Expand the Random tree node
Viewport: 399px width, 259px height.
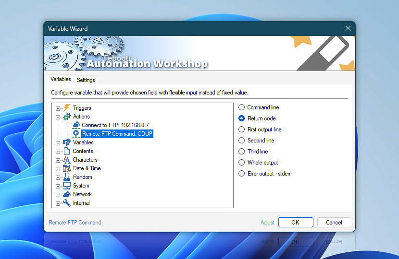click(x=58, y=178)
